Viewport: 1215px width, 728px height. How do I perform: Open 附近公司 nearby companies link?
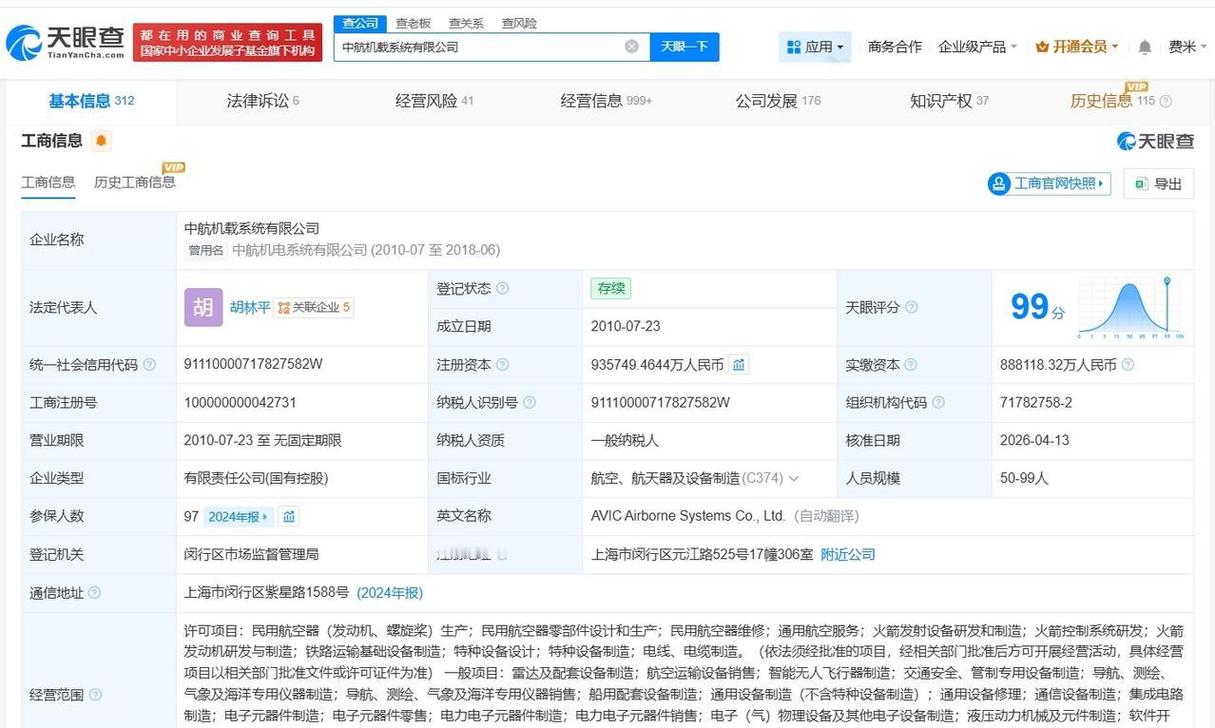[x=848, y=555]
